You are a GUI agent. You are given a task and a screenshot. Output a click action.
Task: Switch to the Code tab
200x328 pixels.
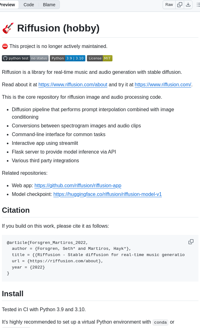click(x=29, y=5)
